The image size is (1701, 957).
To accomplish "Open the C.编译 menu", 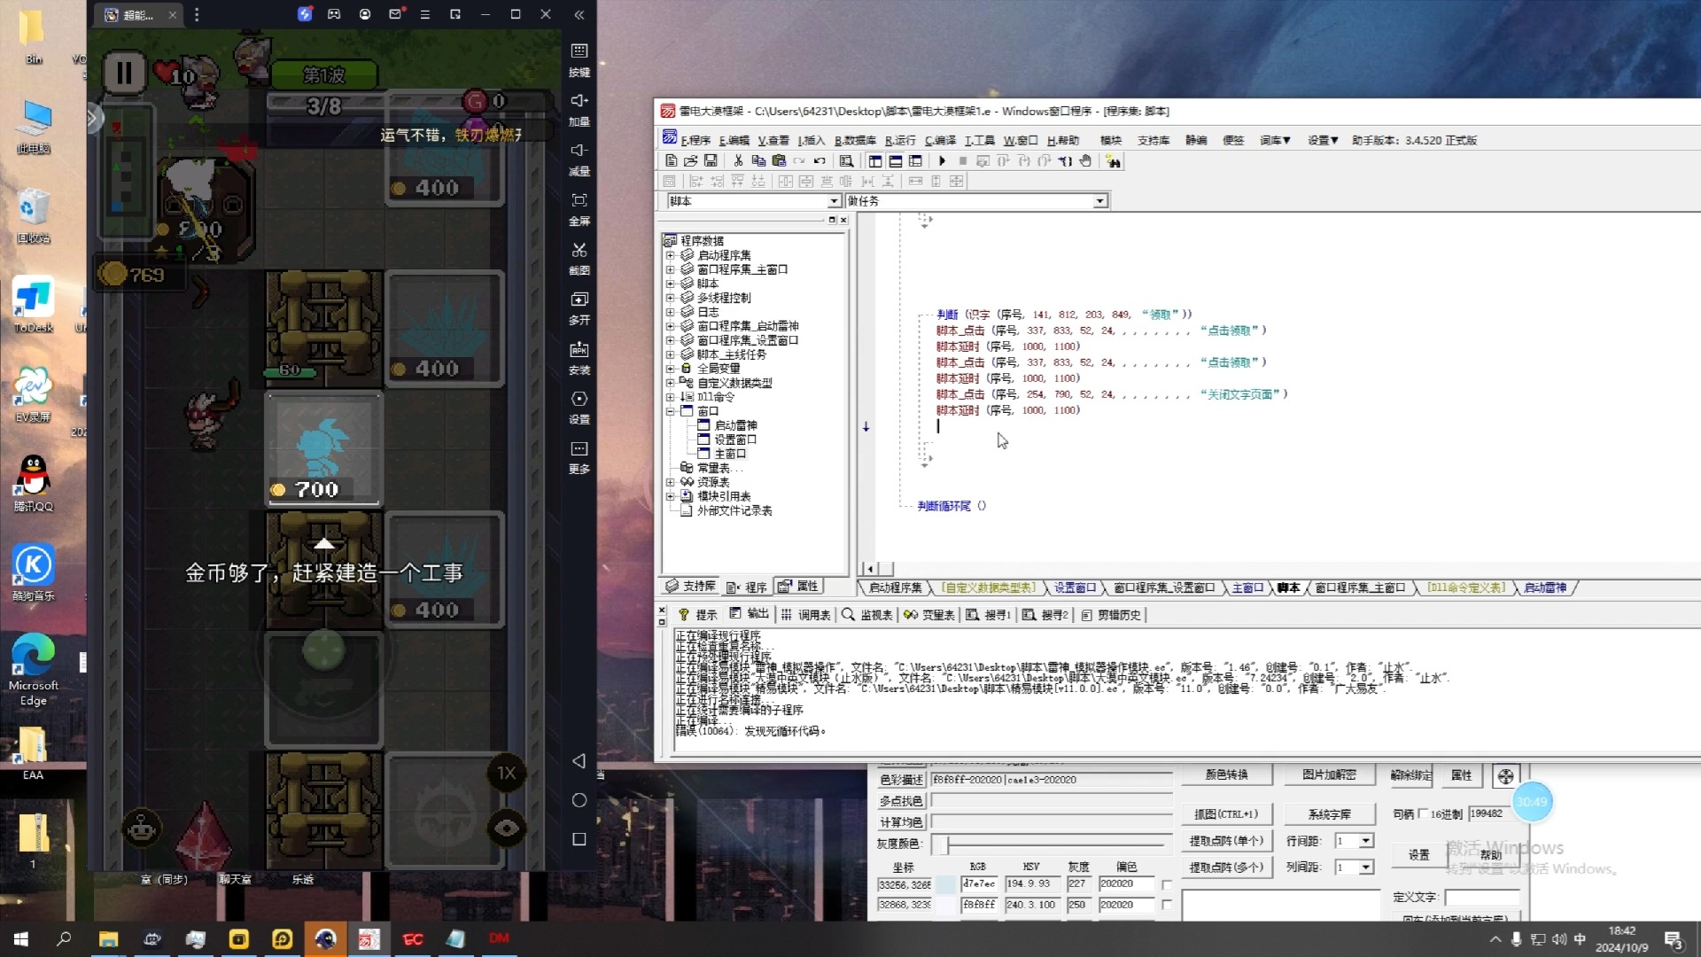I will coord(940,140).
